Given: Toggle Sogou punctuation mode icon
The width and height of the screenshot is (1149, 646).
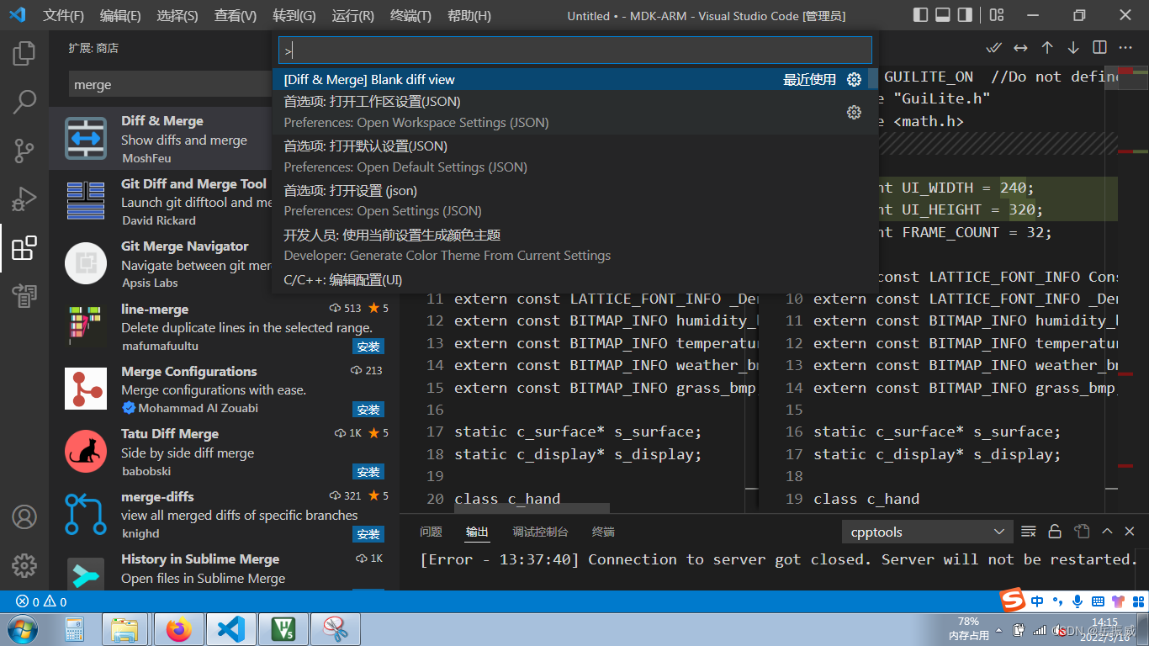Looking at the screenshot, I should pos(1057,601).
